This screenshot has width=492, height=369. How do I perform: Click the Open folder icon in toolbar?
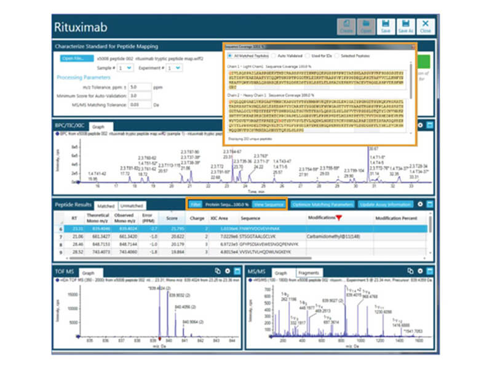pos(366,27)
